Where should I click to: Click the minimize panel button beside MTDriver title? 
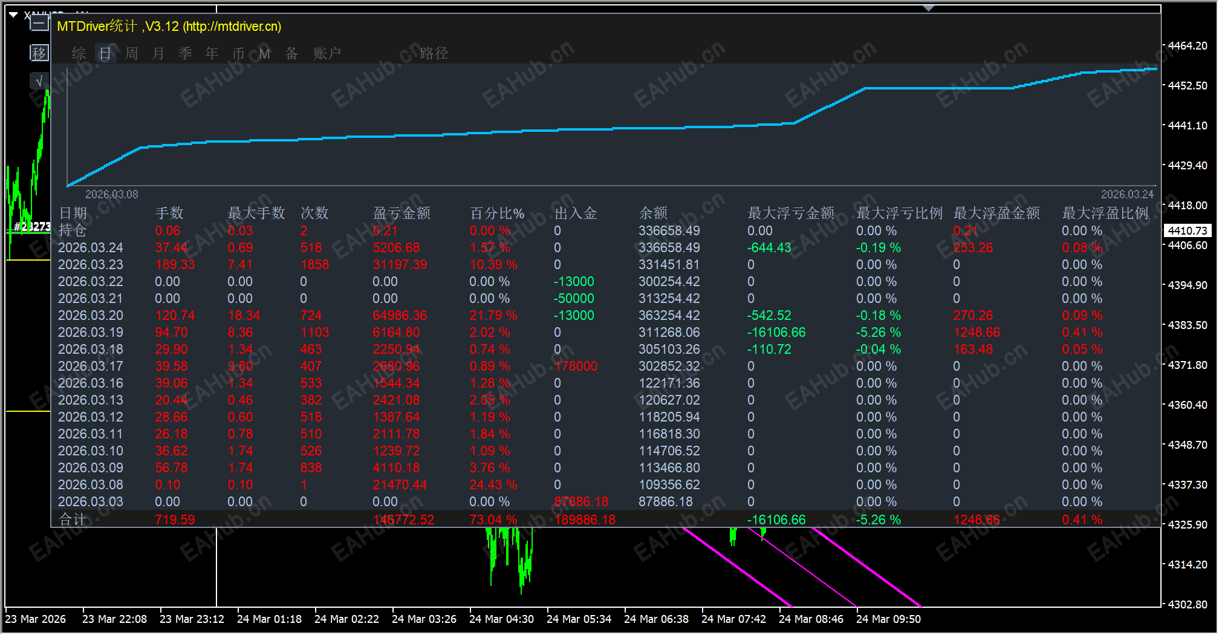pos(39,24)
